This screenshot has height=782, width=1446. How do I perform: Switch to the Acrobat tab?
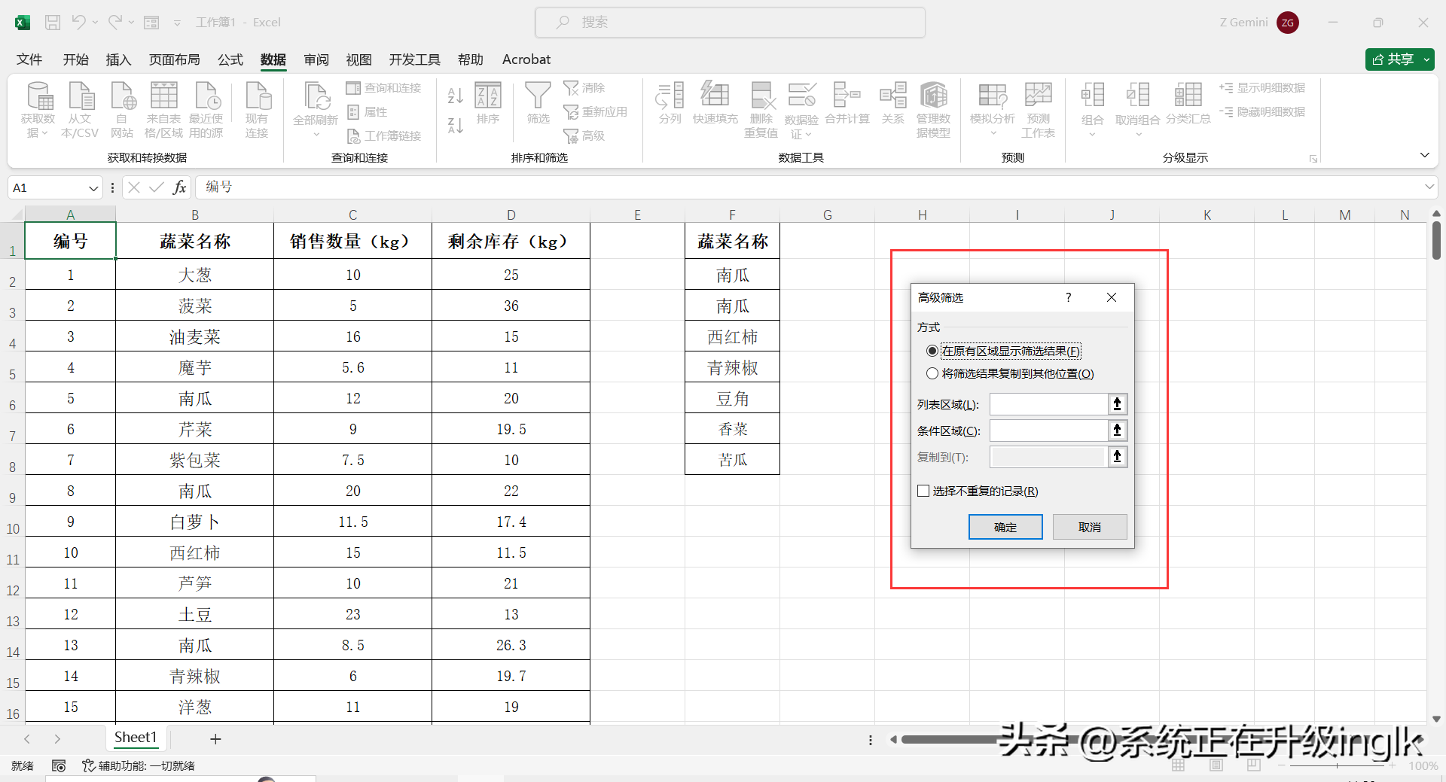526,59
